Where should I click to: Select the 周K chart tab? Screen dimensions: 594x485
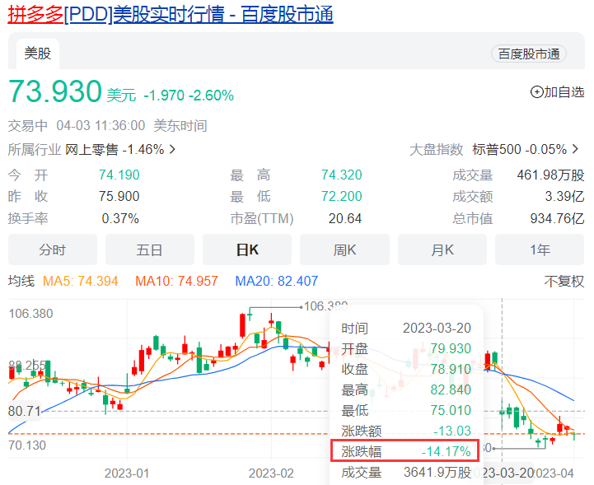click(344, 249)
